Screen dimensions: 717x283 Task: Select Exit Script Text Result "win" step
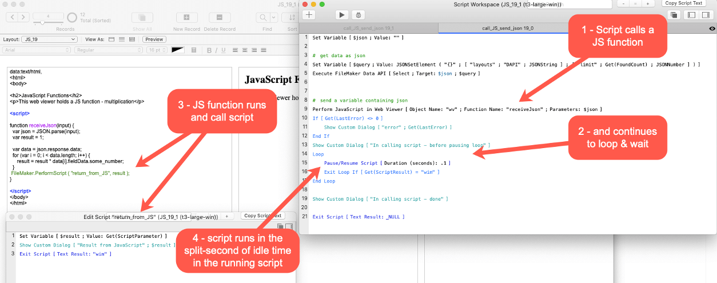[65, 253]
